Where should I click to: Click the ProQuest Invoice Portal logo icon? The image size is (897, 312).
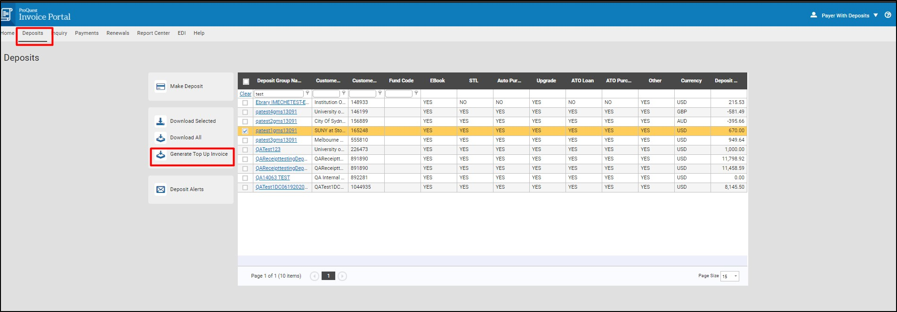point(7,15)
